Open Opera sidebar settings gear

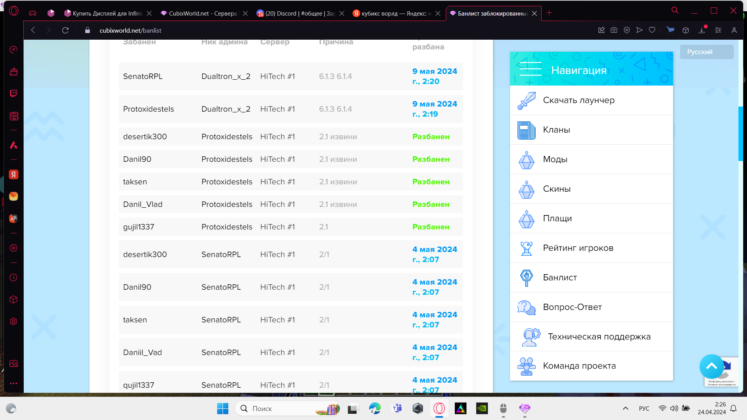coord(14,322)
